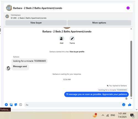The height and width of the screenshot is (119, 138).
Task: Open the View buyer profile link
Action: (77, 52)
